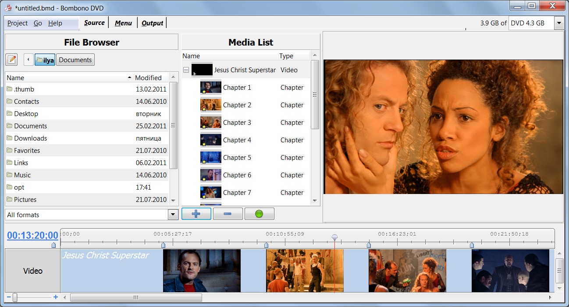Viewport: 569px width, 307px height.
Task: Click the file browser vertical scrollbar
Action: (173, 125)
